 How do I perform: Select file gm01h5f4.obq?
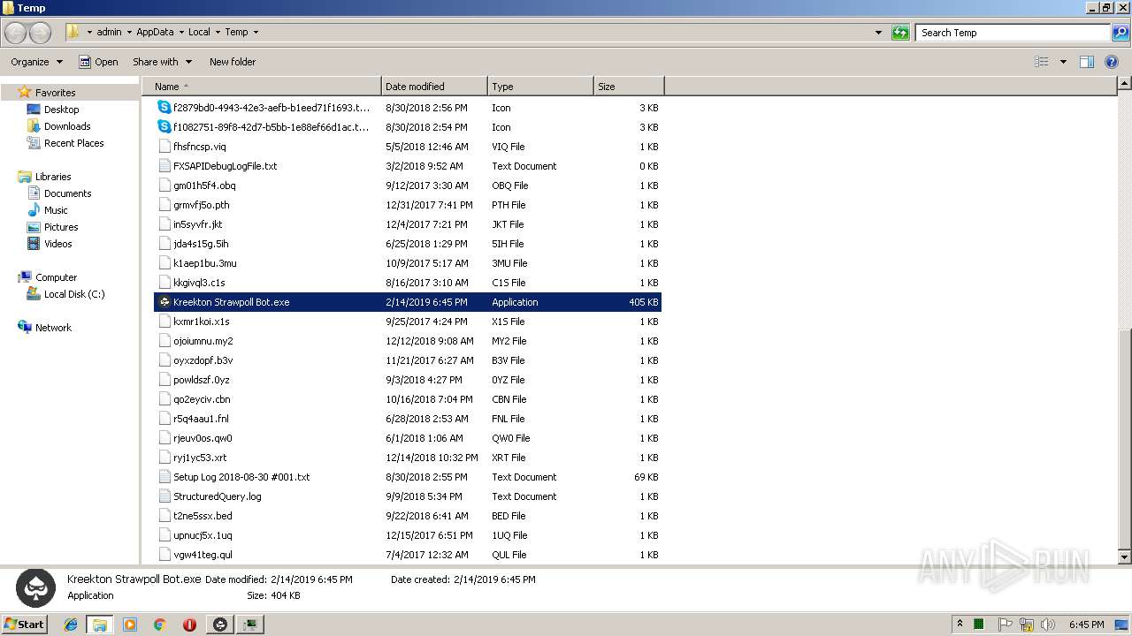click(408, 185)
